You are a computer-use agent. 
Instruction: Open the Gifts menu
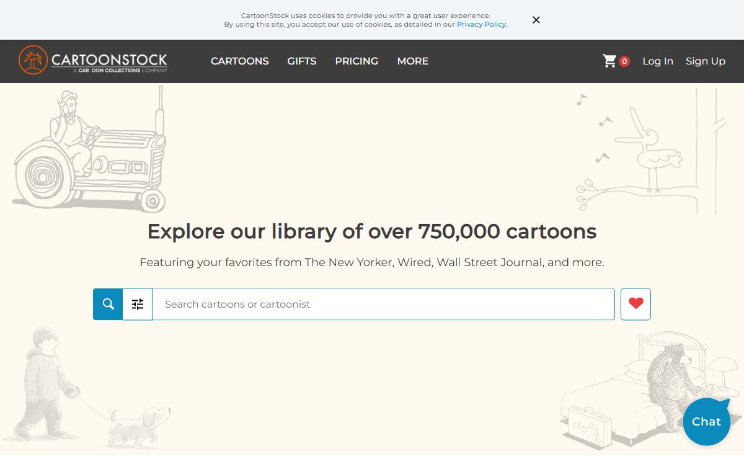[x=302, y=61]
